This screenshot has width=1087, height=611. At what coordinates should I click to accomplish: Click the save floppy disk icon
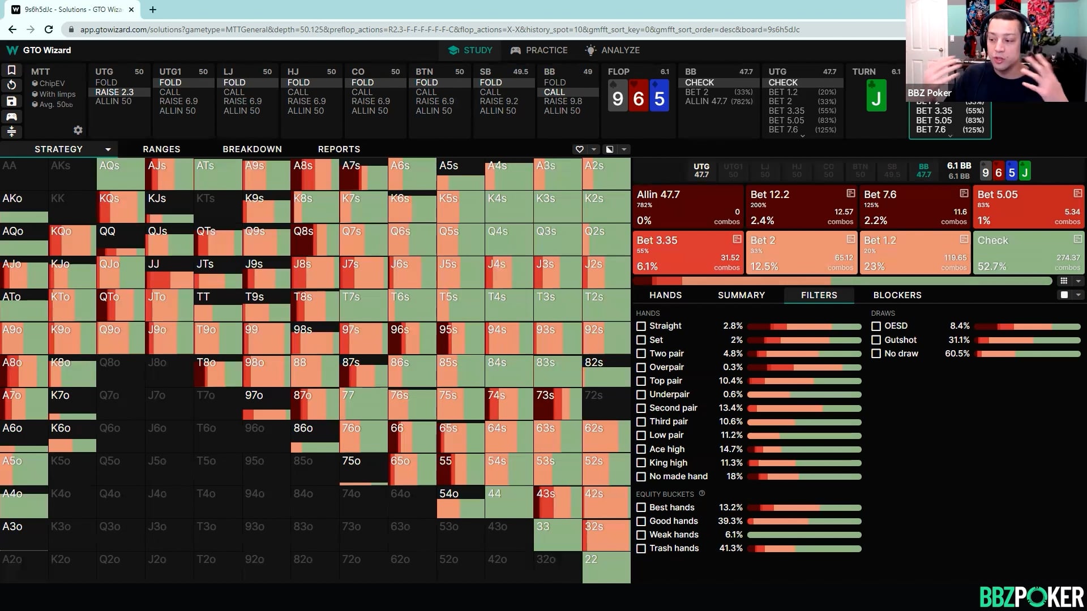[x=11, y=101]
